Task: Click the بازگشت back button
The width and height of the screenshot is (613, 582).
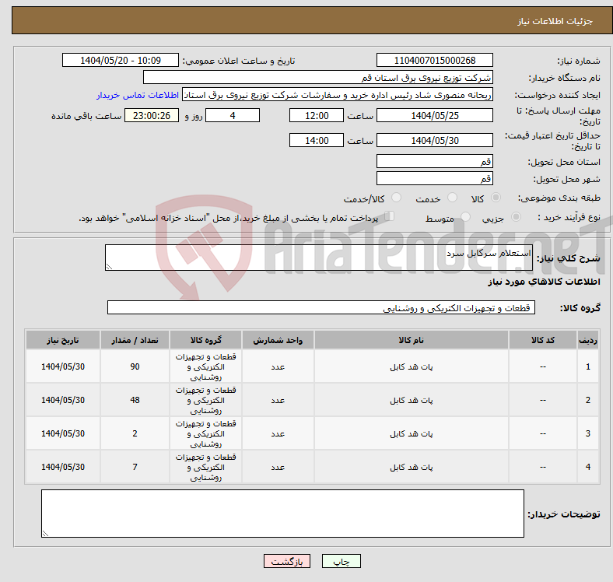Action: pyautogui.click(x=287, y=561)
